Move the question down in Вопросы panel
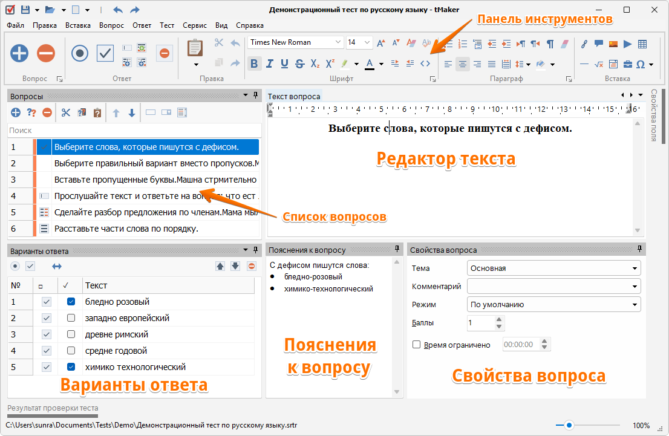This screenshot has width=669, height=436. coord(131,112)
